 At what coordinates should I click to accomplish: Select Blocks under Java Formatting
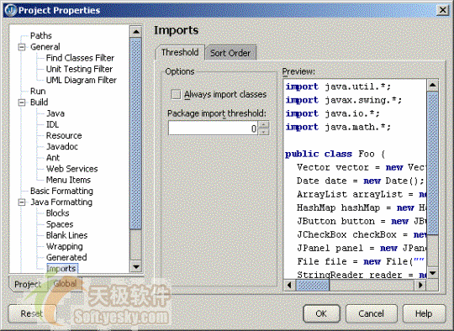tap(58, 213)
